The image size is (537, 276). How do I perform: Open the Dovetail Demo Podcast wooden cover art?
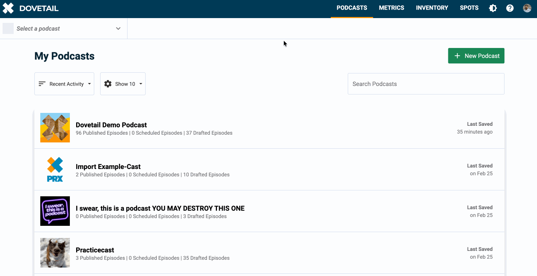[x=55, y=128]
